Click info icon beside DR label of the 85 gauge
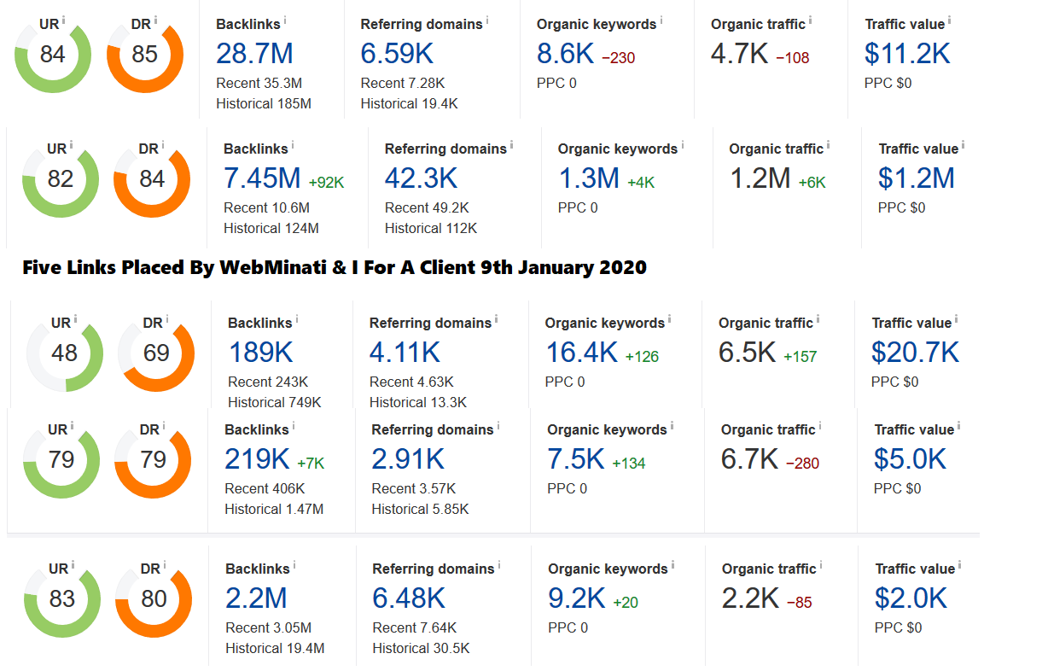 (x=156, y=19)
